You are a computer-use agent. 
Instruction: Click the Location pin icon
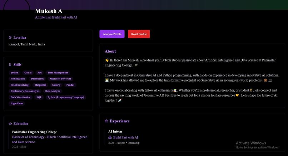10,38
